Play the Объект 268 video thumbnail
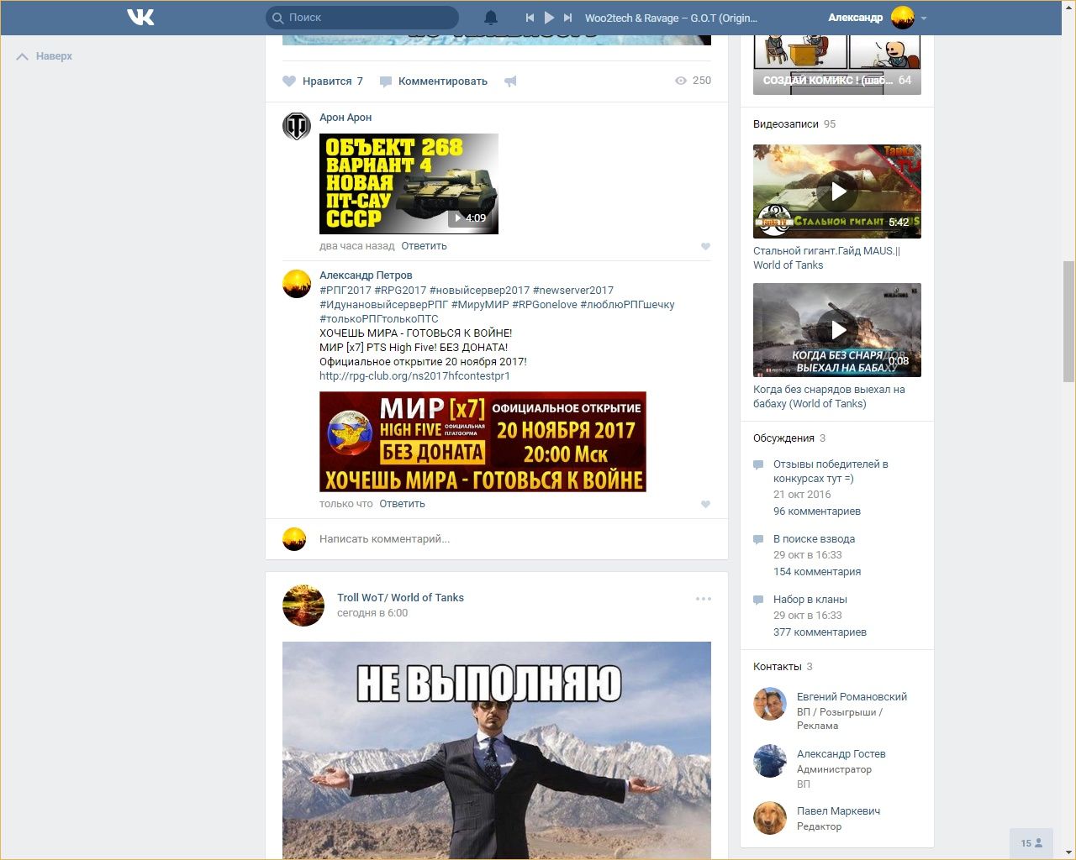The width and height of the screenshot is (1076, 860). [x=409, y=184]
